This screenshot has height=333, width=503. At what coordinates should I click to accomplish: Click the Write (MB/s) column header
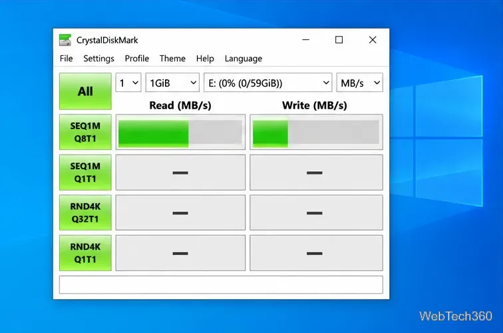click(314, 105)
